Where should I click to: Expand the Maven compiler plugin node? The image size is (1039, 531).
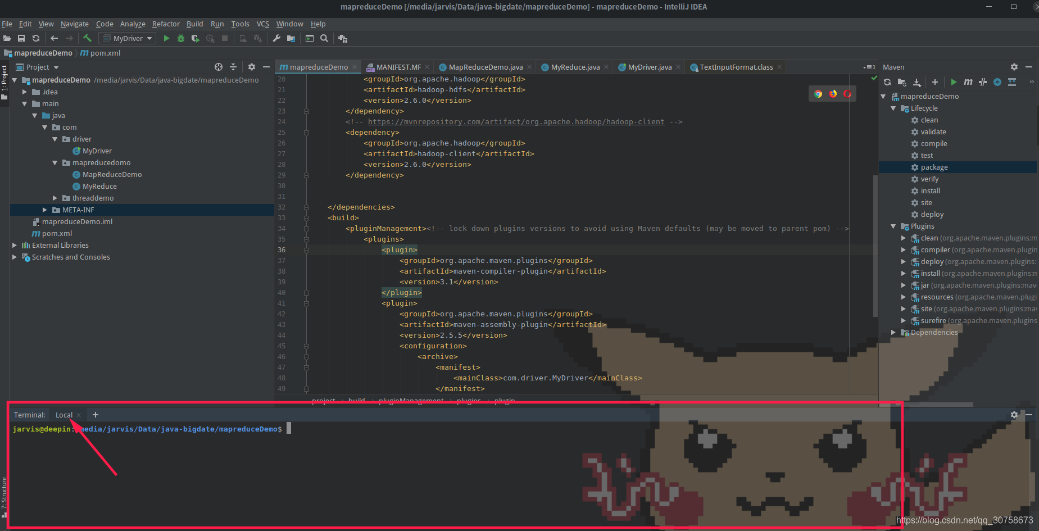pos(904,249)
